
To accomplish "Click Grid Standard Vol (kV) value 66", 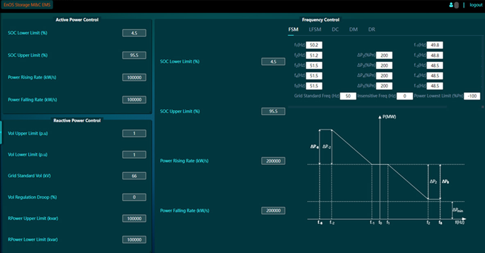I will [134, 176].
